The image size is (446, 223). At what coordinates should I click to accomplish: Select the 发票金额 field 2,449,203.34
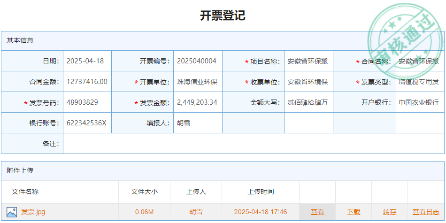point(197,102)
